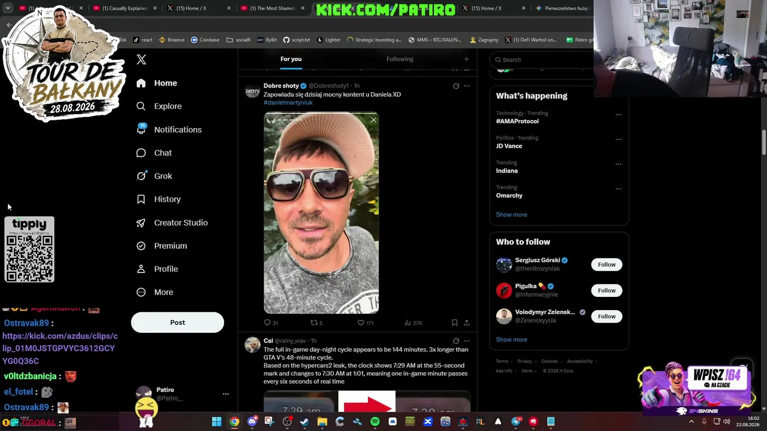Open more options on Dobre shoty post
This screenshot has width=767, height=431.
[467, 86]
